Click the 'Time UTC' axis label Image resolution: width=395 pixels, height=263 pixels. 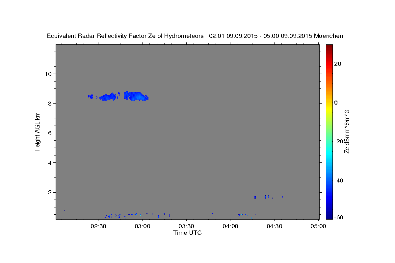187,233
